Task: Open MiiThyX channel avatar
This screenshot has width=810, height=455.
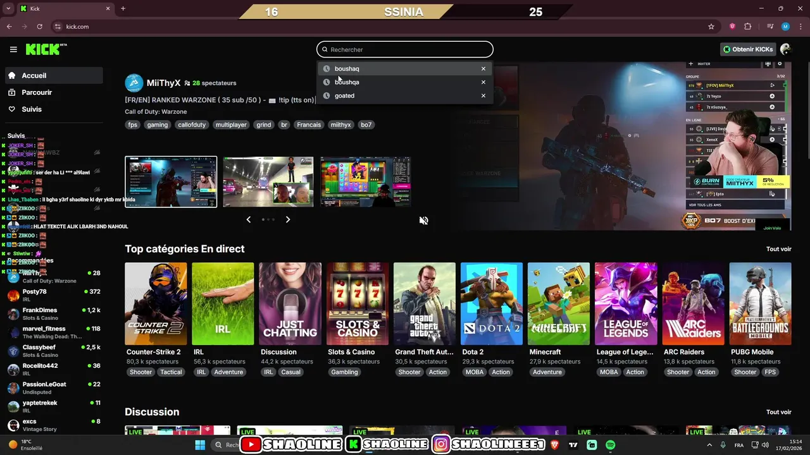Action: point(134,83)
